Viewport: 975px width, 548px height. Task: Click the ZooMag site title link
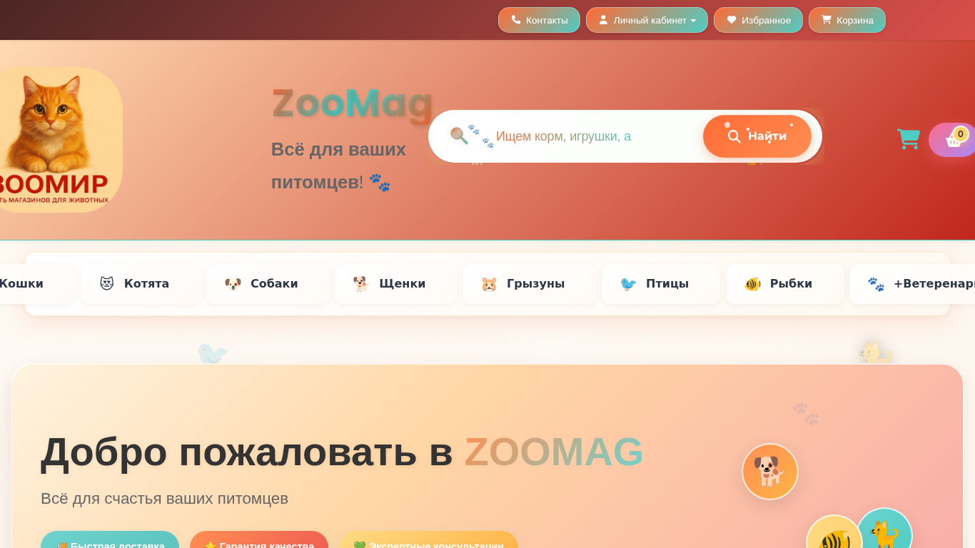[353, 103]
